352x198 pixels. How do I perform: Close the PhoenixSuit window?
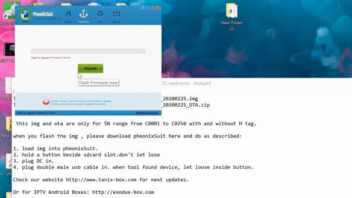(157, 8)
